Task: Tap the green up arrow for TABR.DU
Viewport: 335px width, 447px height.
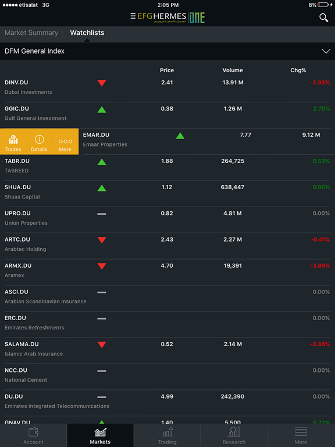Action: coord(102,162)
